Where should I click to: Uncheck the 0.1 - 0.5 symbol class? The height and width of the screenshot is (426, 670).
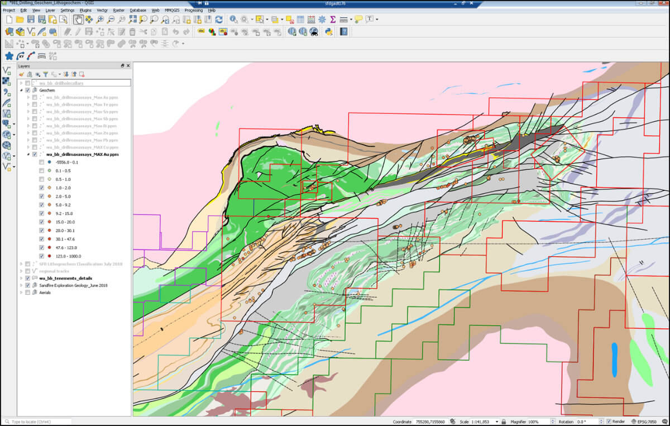41,171
